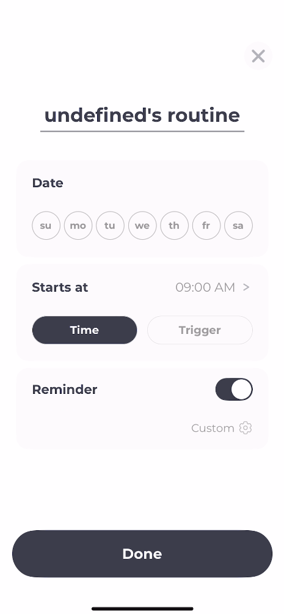
Task: Close the routine editor with X icon
Action: click(258, 56)
